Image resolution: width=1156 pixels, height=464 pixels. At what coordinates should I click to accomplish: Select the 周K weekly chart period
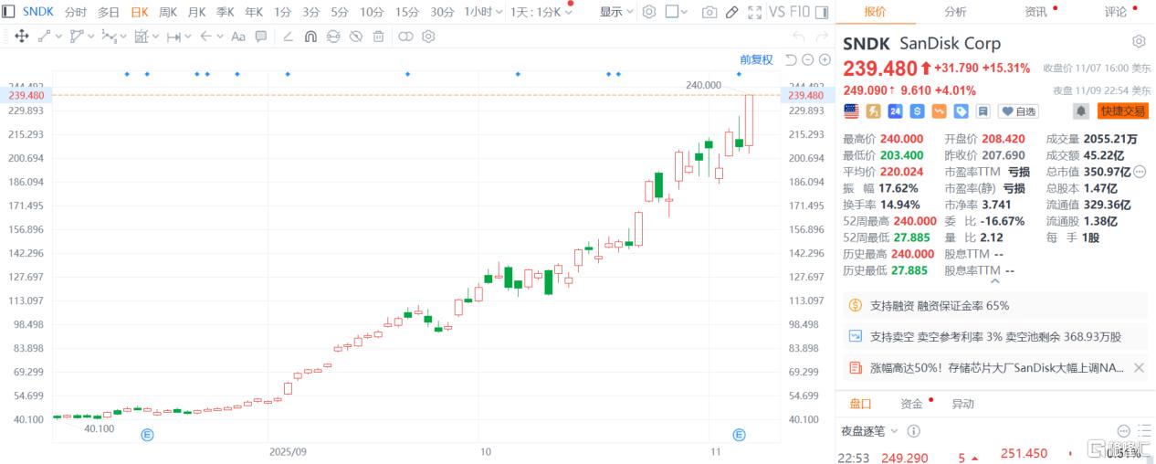tap(168, 12)
